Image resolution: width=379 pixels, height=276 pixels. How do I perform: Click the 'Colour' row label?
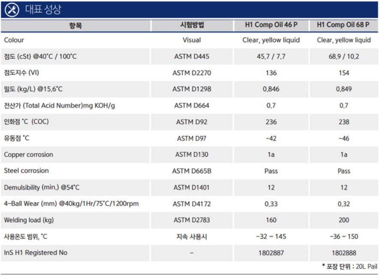tap(14, 40)
